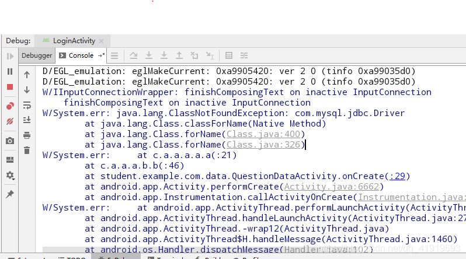The height and width of the screenshot is (259, 466).
Task: Open Instrumentation.java source link
Action: [x=412, y=197]
